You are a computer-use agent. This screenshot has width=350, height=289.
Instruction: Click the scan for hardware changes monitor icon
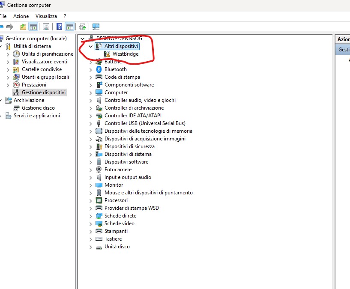[x=96, y=27]
